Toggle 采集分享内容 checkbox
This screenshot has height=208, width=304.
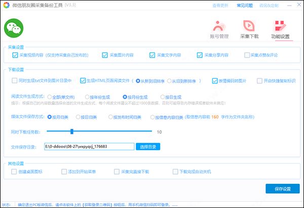click(200, 55)
